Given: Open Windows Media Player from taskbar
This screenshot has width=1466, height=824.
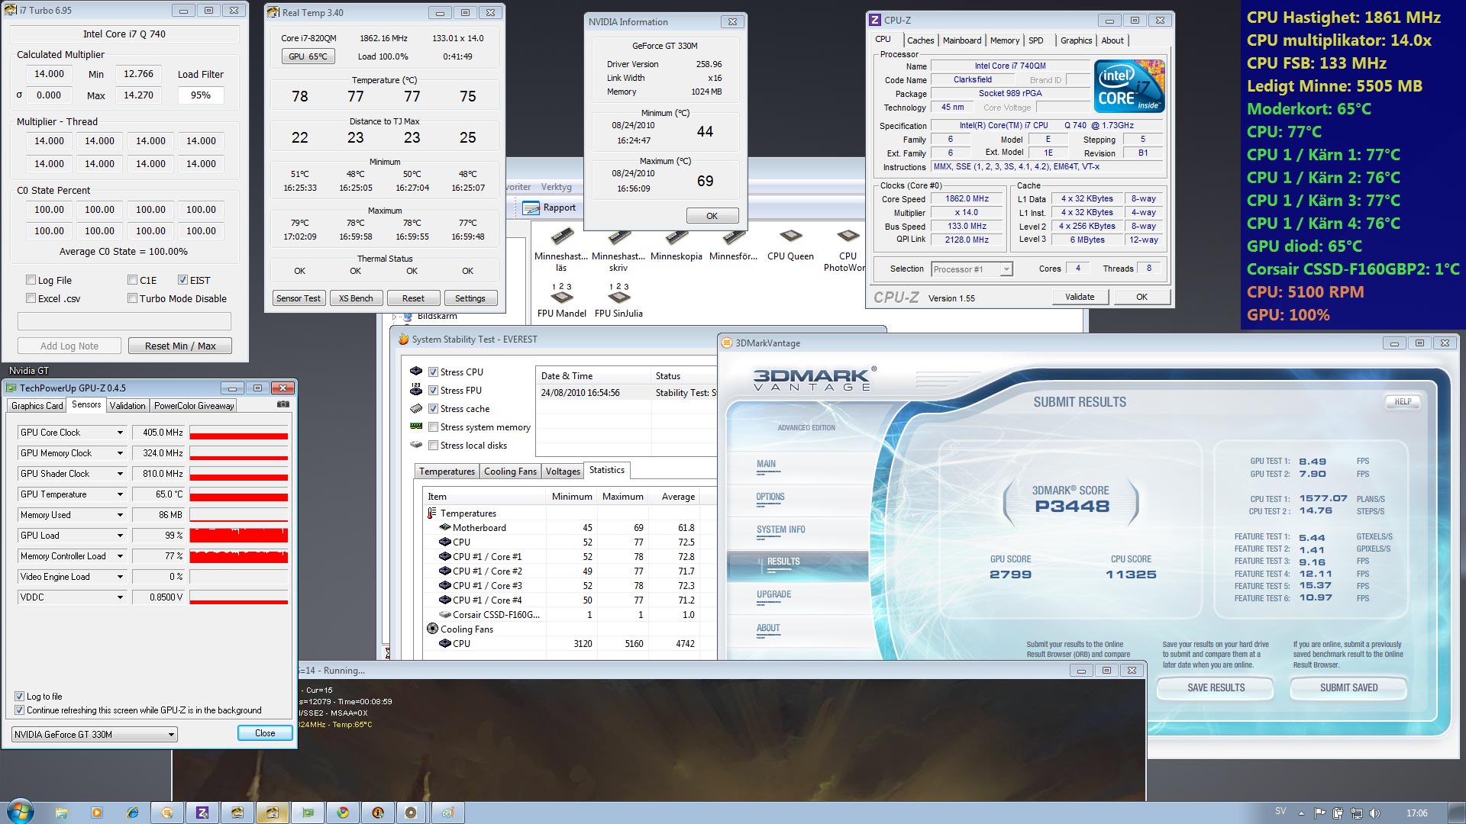Looking at the screenshot, I should pyautogui.click(x=97, y=813).
